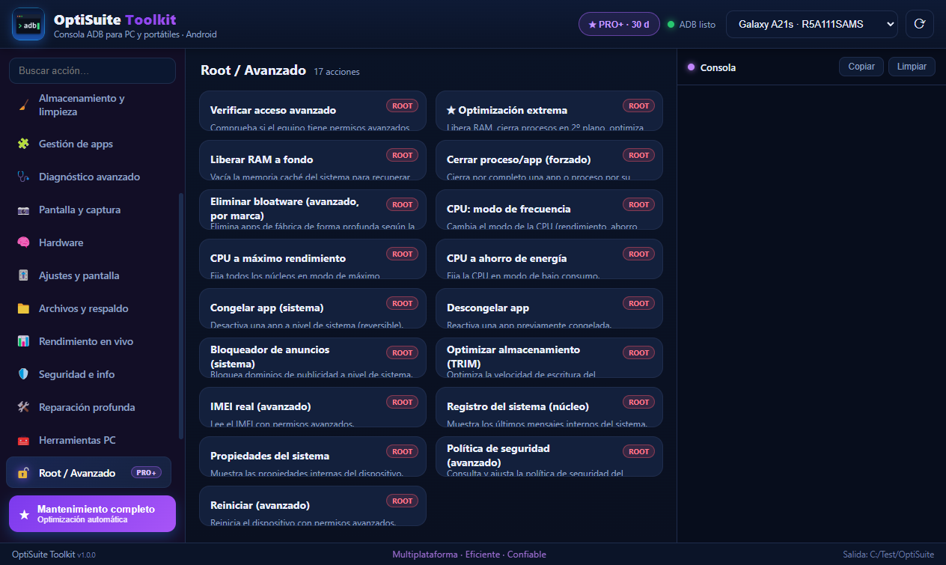Click the OptiSuite Toolkit v1.0.0 footer label
Image resolution: width=946 pixels, height=565 pixels.
(x=54, y=555)
